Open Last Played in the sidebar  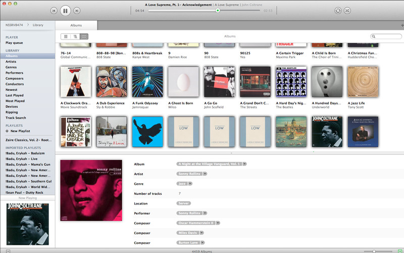point(15,95)
